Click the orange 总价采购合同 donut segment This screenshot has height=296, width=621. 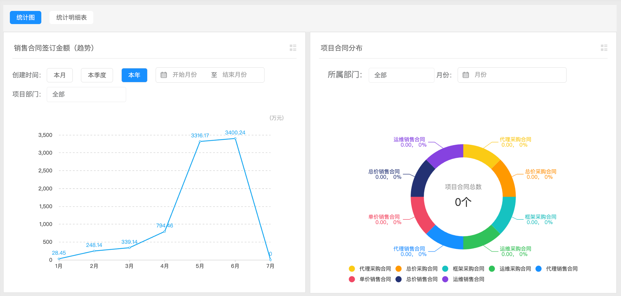click(x=506, y=179)
